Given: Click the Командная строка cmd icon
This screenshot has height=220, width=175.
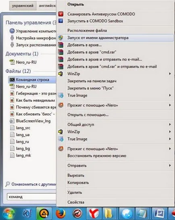Looking at the screenshot, I should pyautogui.click(x=12, y=80).
